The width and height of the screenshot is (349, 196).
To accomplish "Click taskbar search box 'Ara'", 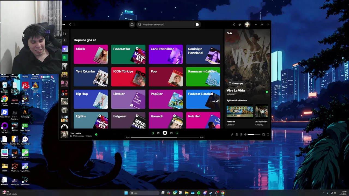I will tap(145, 193).
